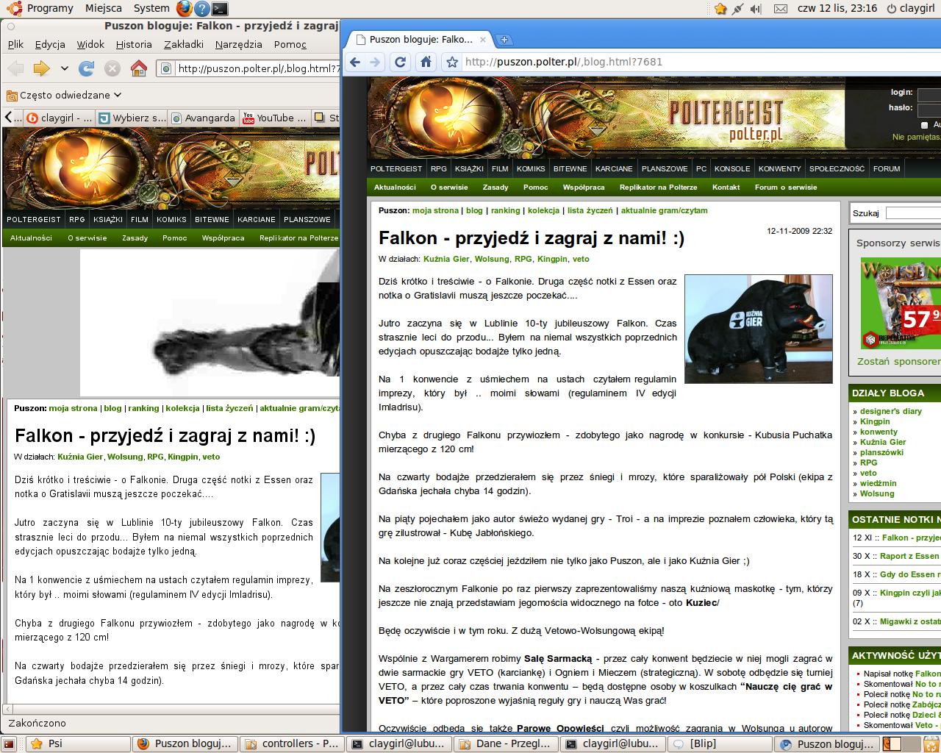Click the Firefox address bar URL
941x753 pixels.
click(x=258, y=68)
